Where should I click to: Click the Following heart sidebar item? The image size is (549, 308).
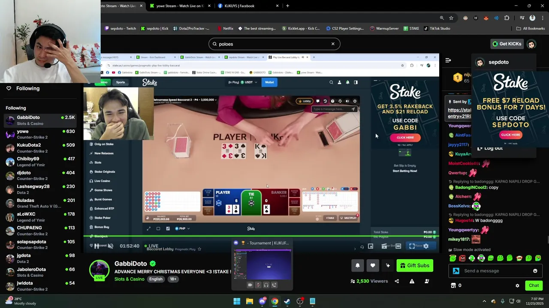22,88
